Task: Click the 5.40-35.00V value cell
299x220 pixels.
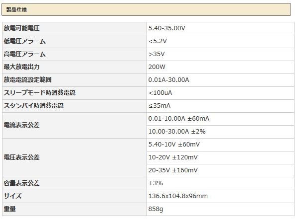Action: point(166,28)
